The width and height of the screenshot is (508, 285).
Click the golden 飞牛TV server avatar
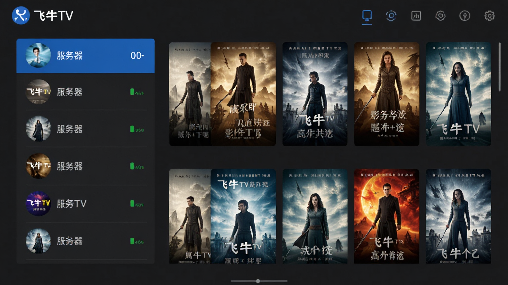coord(38,166)
